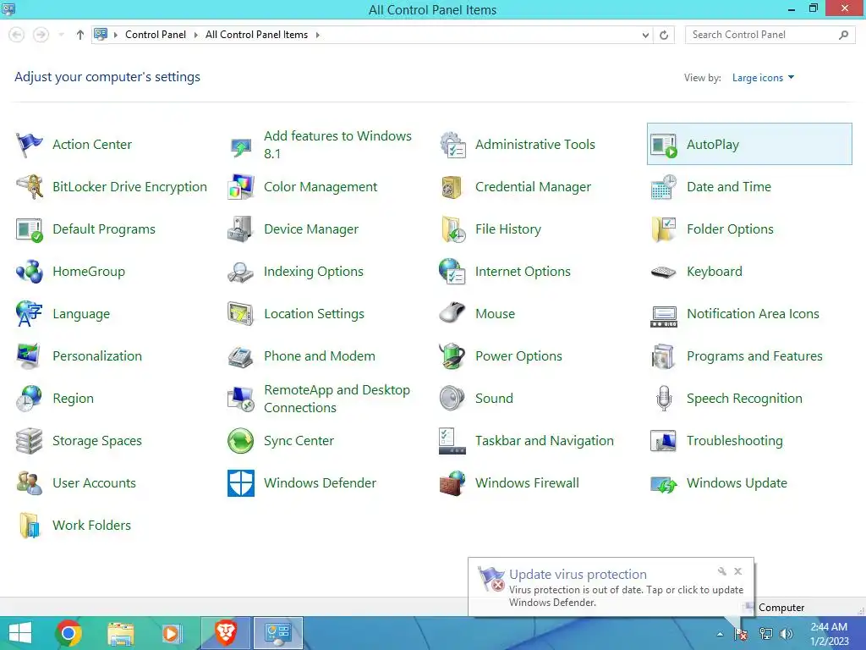Open the View by Large icons dropdown

coord(763,78)
